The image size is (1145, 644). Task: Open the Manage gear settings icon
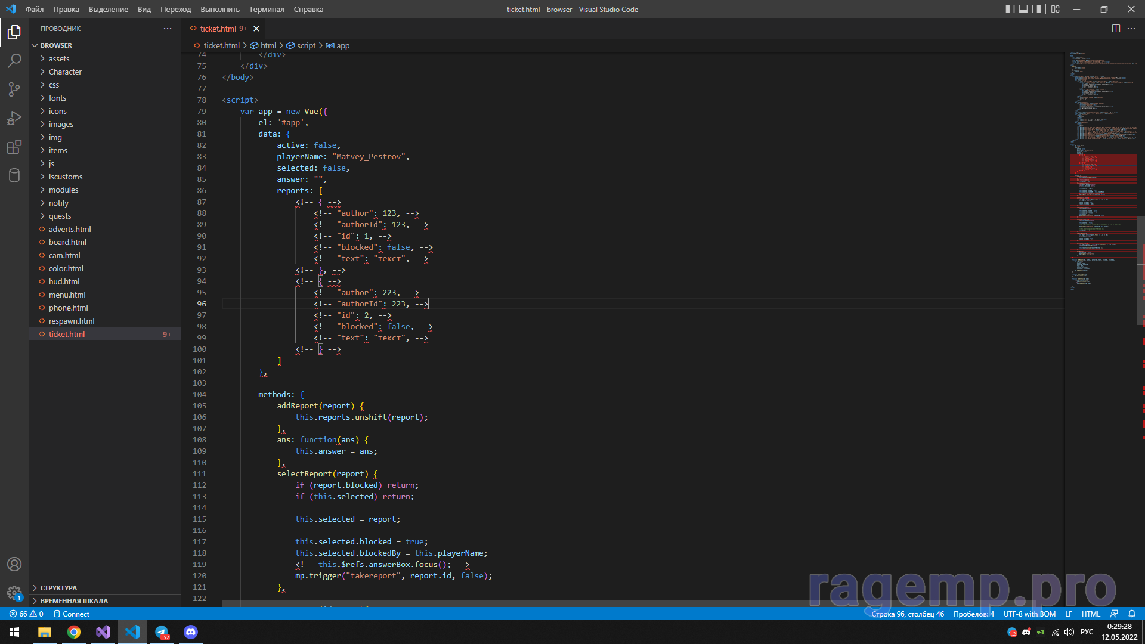coord(14,593)
